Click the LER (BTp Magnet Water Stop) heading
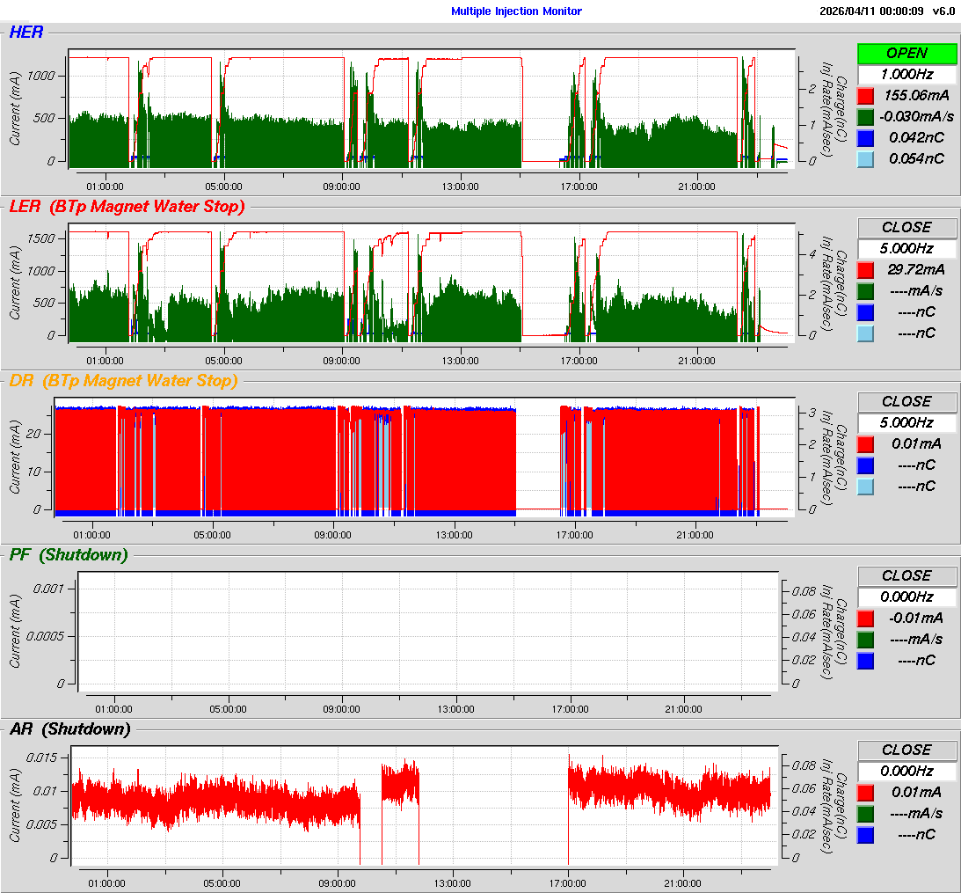Image resolution: width=961 pixels, height=893 pixels. click(x=127, y=207)
